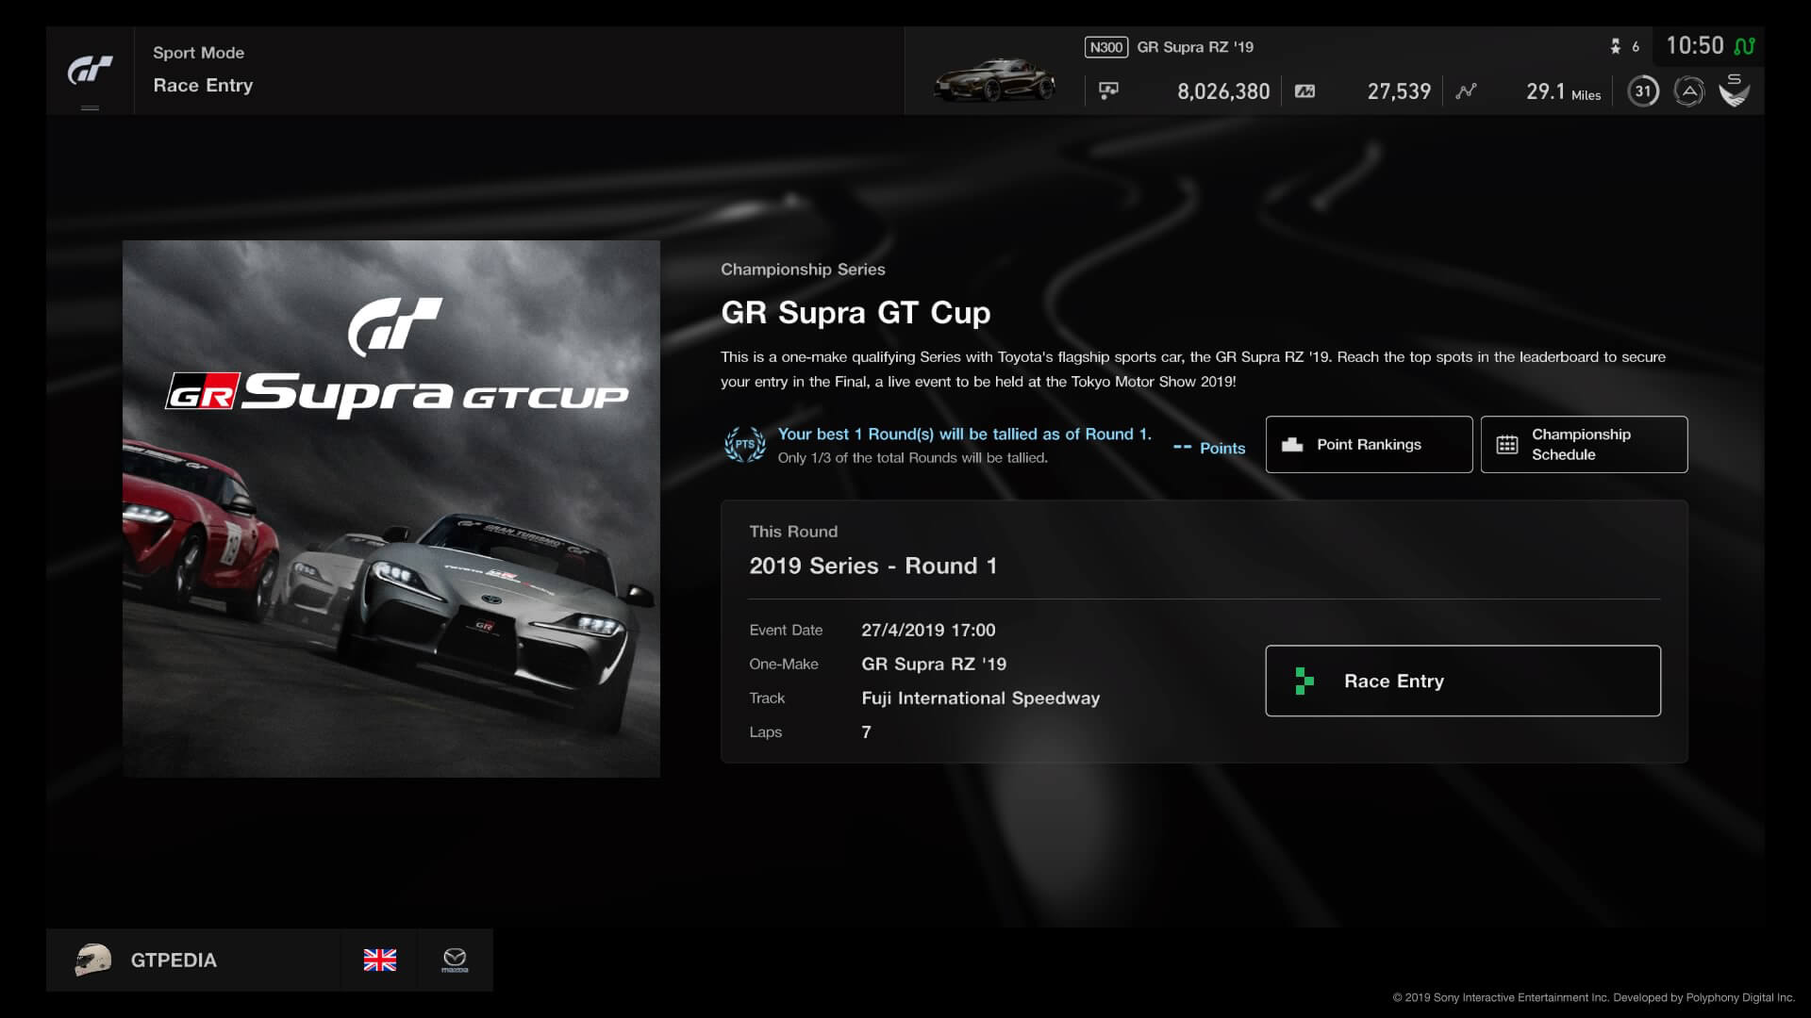The height and width of the screenshot is (1018, 1811).
Task: Click One-Make value 'GR Supra RZ '19'
Action: 934,664
